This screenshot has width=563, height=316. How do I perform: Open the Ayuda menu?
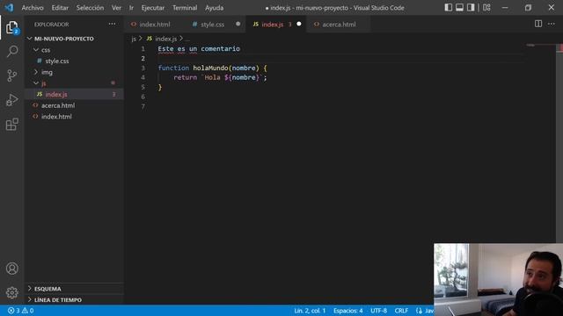coord(214,8)
